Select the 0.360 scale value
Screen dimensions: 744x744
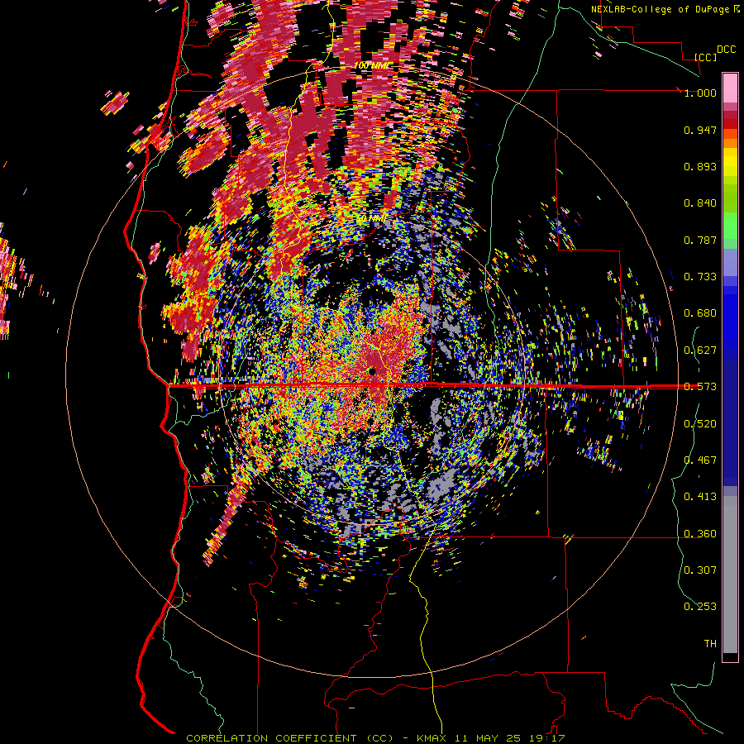click(x=700, y=534)
